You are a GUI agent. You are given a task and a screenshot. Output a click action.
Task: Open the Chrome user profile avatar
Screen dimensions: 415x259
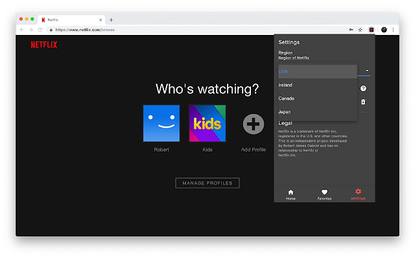click(x=384, y=30)
